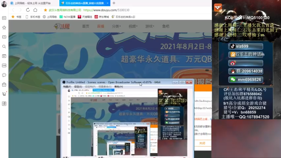Click the slz699 Douyin badge in overlay
Viewport: 281px width, 158px height.
pyautogui.click(x=246, y=46)
